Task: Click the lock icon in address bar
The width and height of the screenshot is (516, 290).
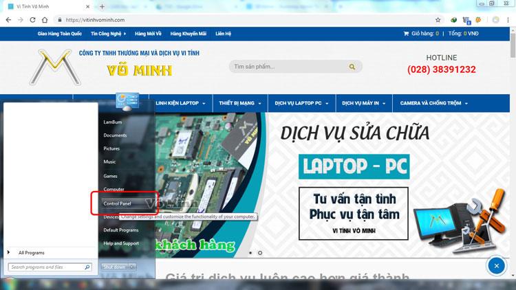Action: pyautogui.click(x=60, y=20)
